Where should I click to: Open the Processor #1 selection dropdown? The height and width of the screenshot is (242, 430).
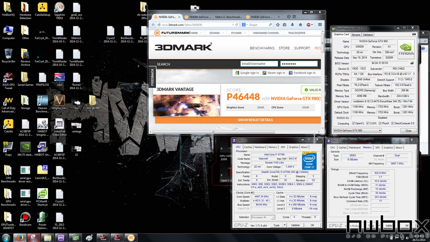[x=263, y=217]
